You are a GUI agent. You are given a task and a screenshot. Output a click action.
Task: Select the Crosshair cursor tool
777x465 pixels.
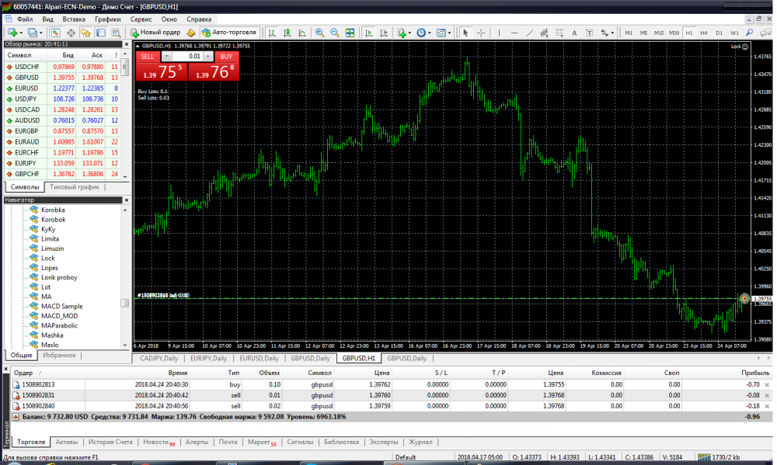[481, 33]
